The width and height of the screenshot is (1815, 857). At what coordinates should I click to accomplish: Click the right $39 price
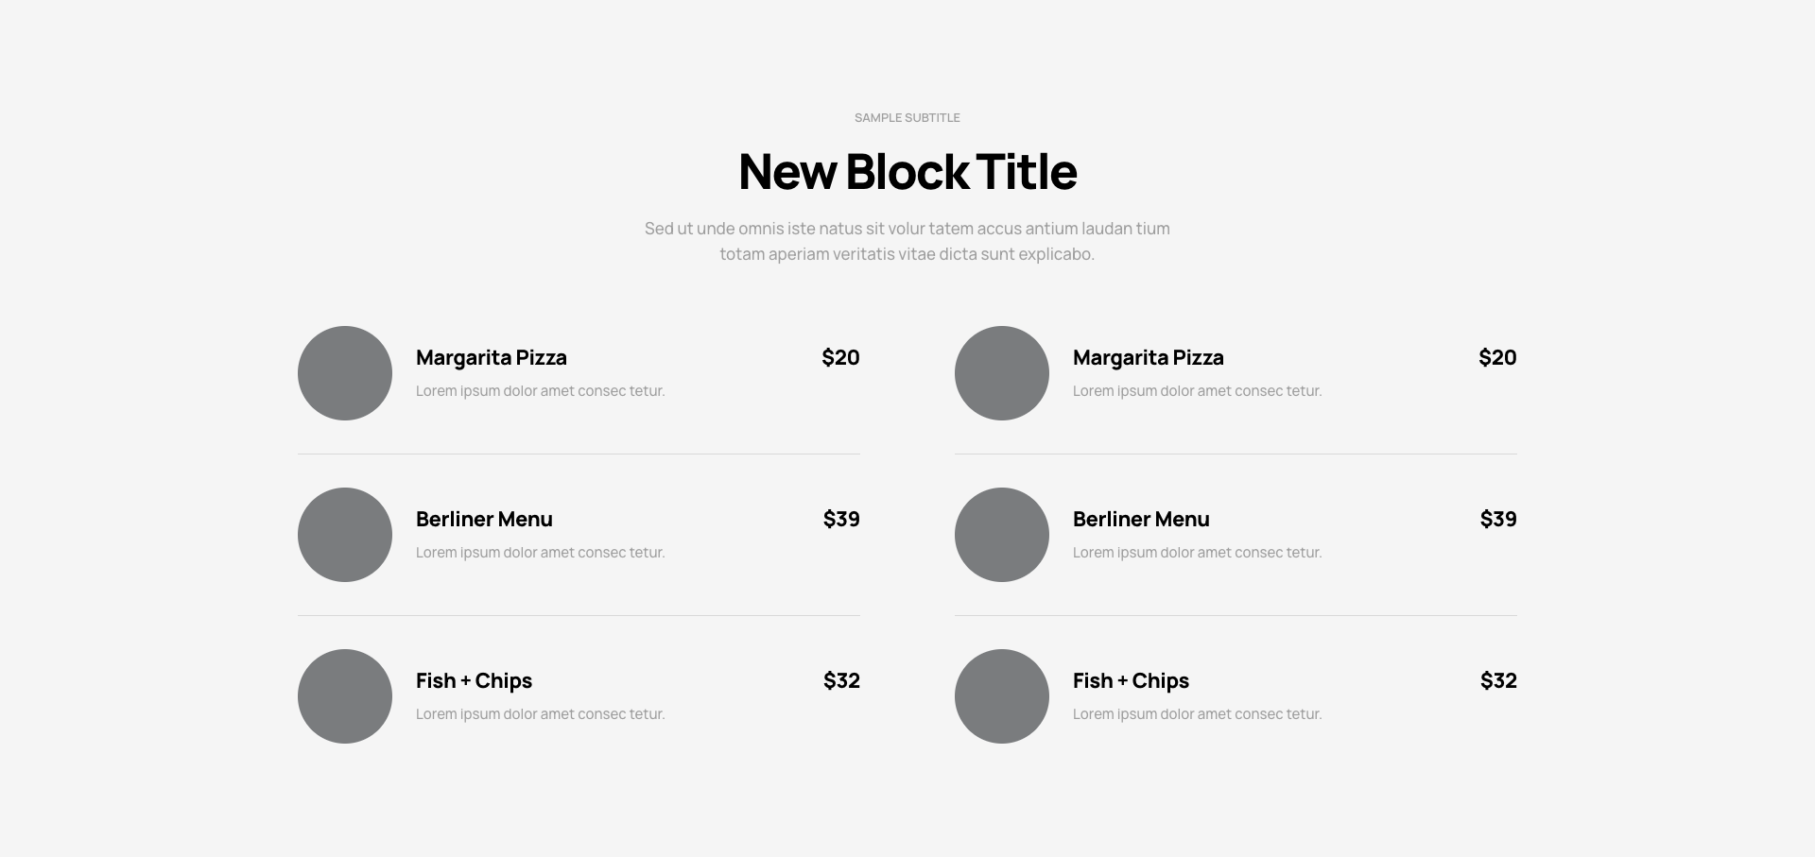click(x=1498, y=519)
